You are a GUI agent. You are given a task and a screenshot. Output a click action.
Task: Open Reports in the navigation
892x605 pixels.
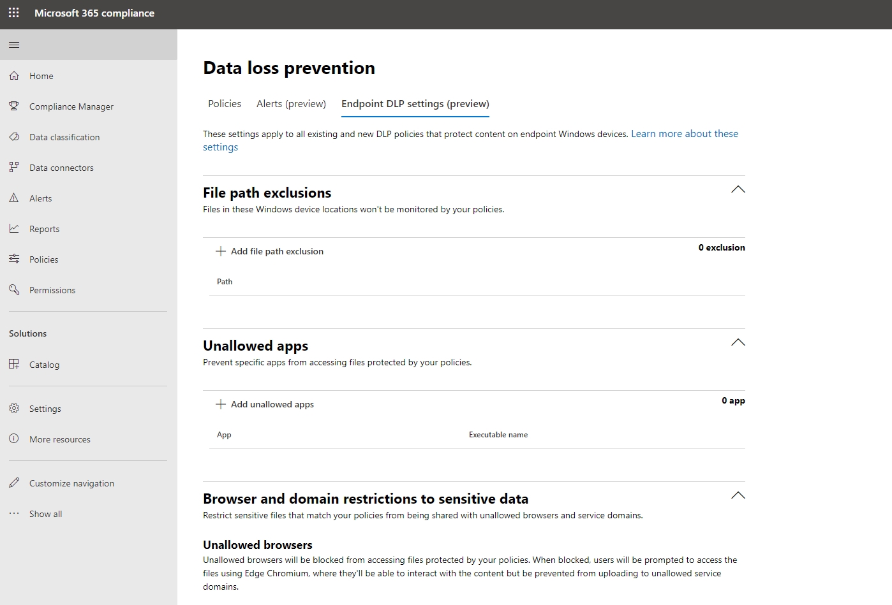[x=44, y=228]
